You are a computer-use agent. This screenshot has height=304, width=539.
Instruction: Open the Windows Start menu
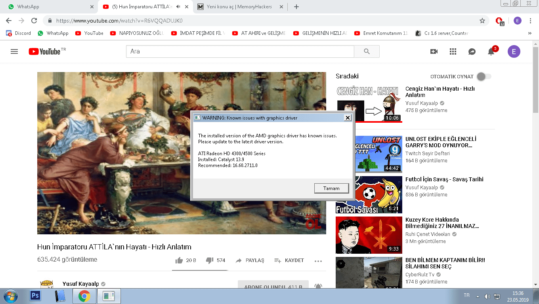pos(10,296)
